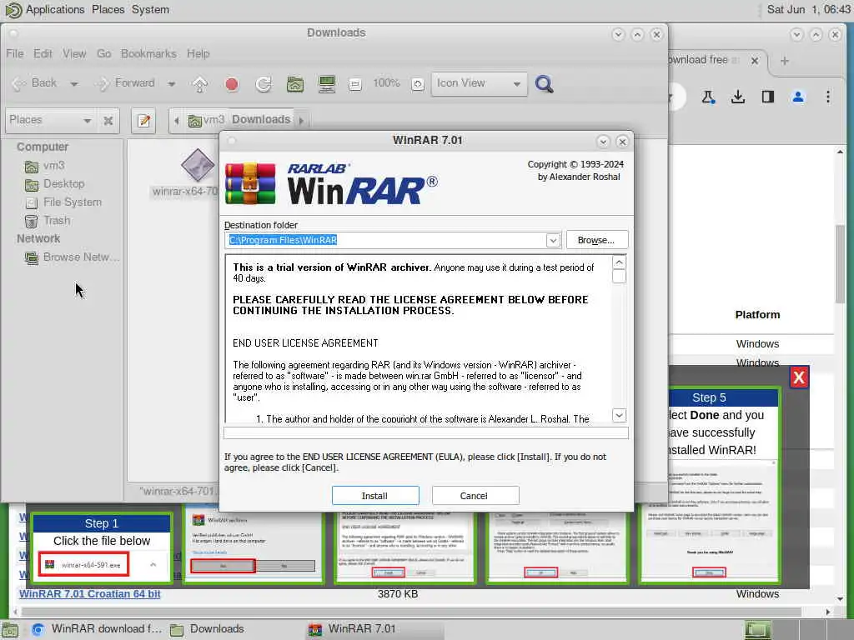Click Install in WinRAR setup dialog
The height and width of the screenshot is (640, 854).
tap(375, 496)
